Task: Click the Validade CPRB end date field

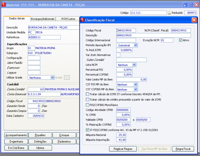Action: 143,120
